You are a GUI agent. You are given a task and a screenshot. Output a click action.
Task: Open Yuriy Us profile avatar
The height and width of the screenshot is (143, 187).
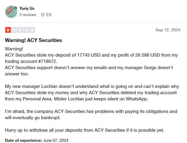click(11, 12)
